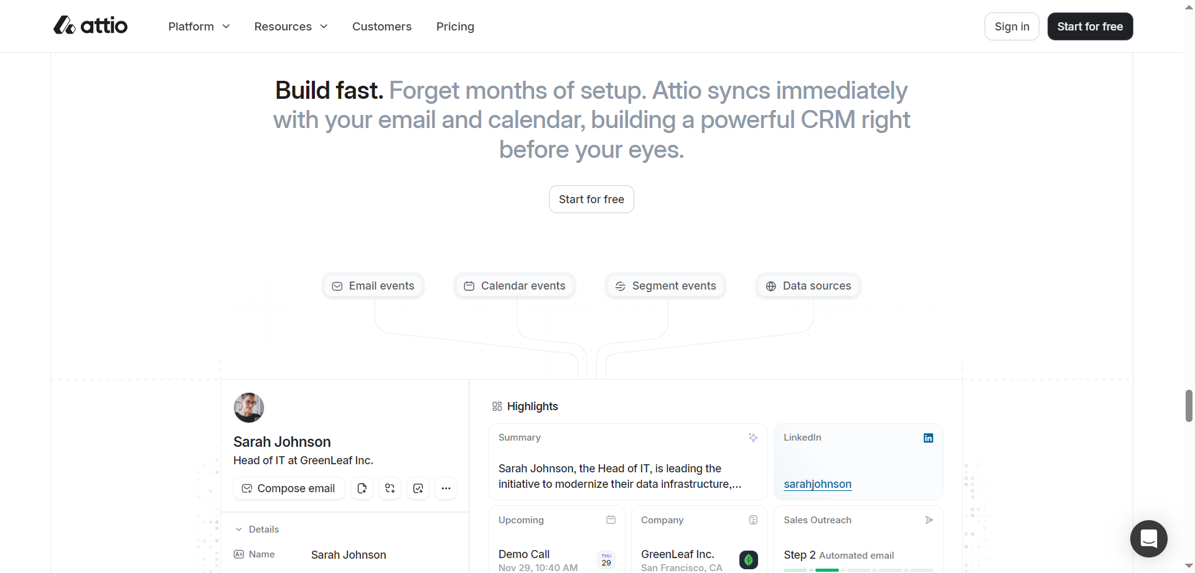The height and width of the screenshot is (573, 1195).
Task: Click the Sign in button
Action: (x=1012, y=27)
